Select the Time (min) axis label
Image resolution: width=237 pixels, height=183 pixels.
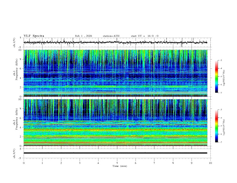pyautogui.click(x=119, y=166)
